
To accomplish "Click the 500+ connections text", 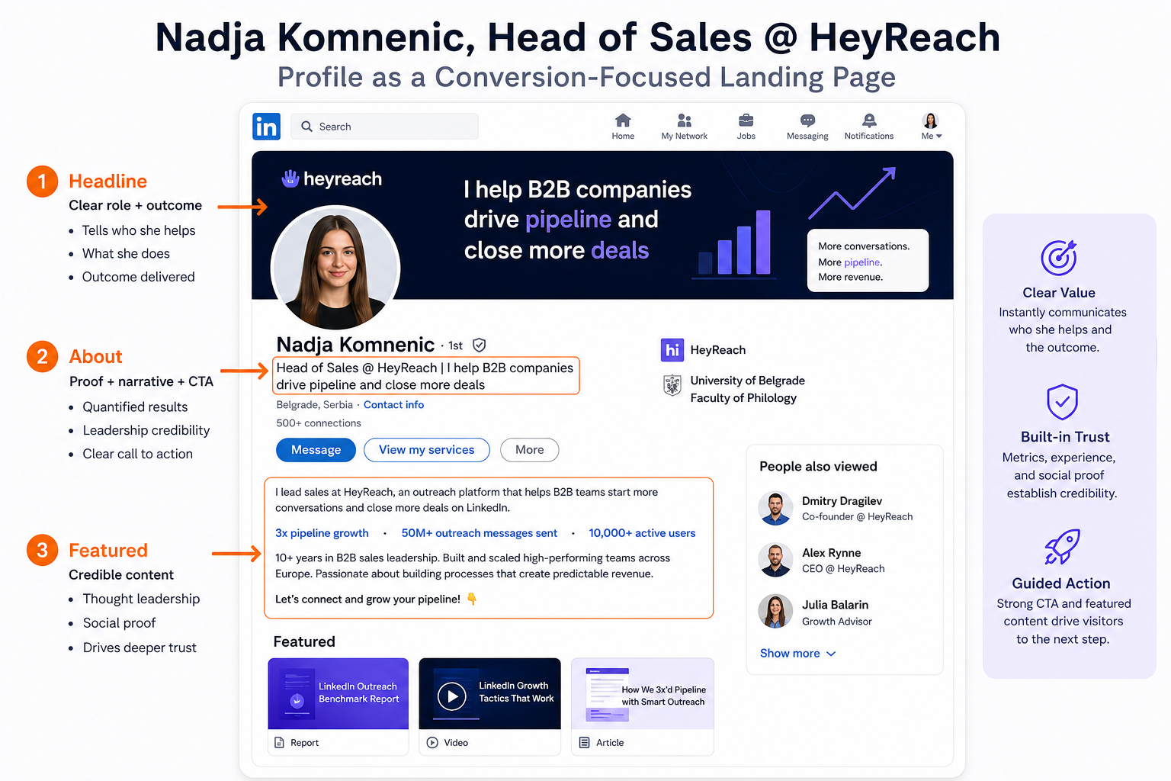I will coord(319,423).
